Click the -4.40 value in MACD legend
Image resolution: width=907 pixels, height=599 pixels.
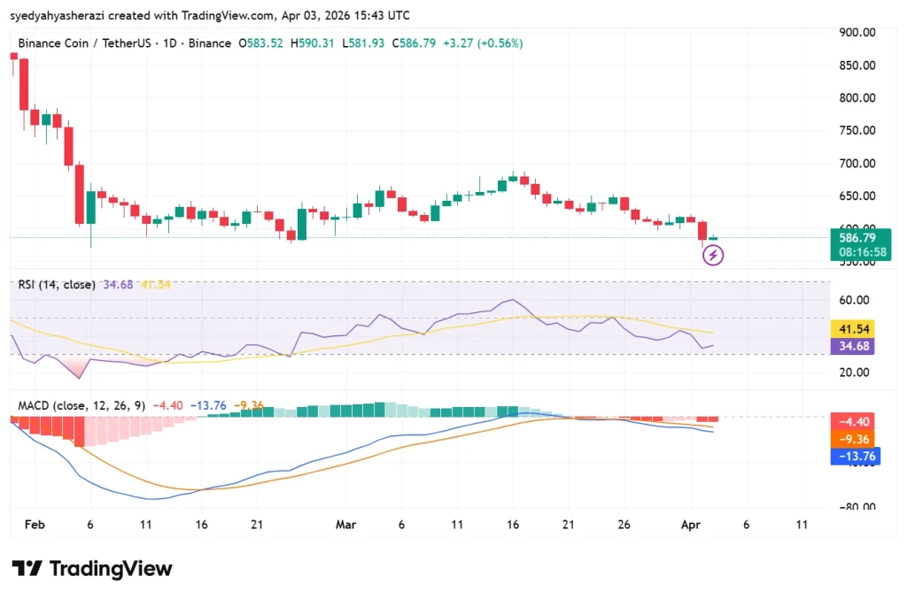coord(167,405)
